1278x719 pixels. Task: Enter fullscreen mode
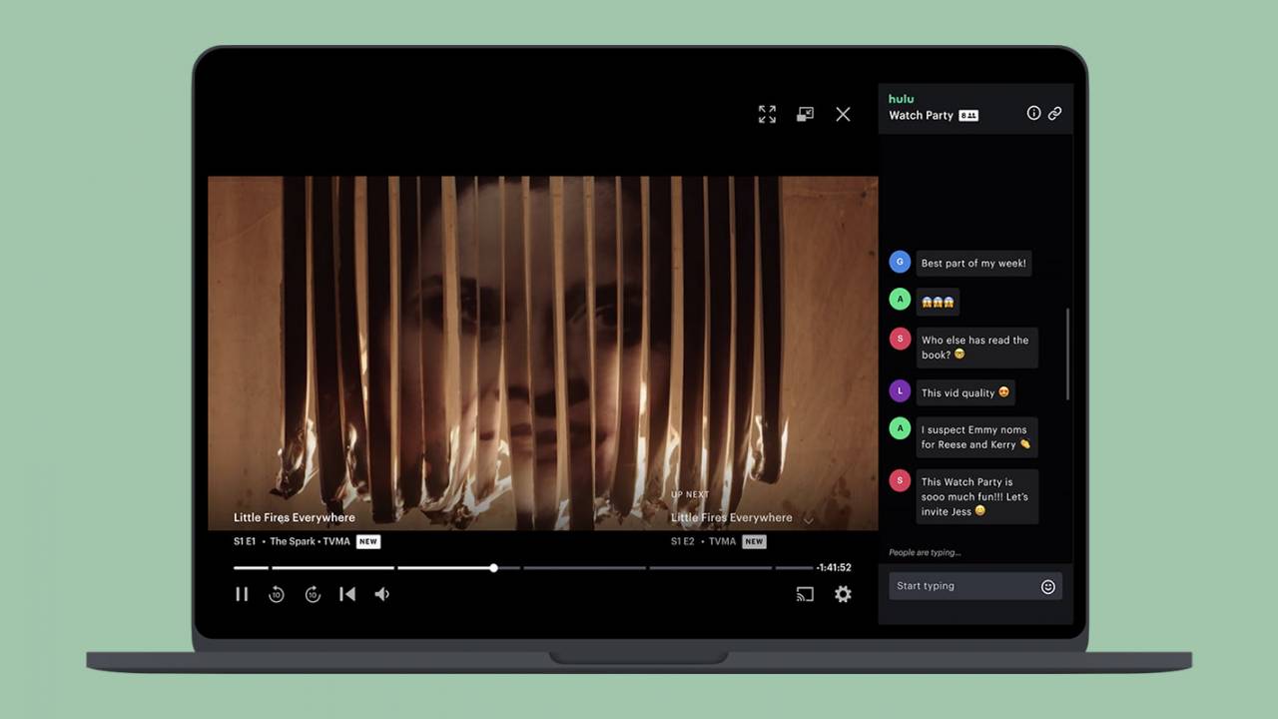coord(767,114)
